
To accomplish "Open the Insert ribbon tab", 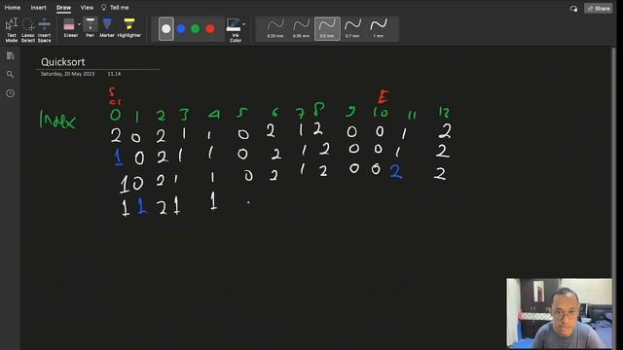I will pos(39,8).
